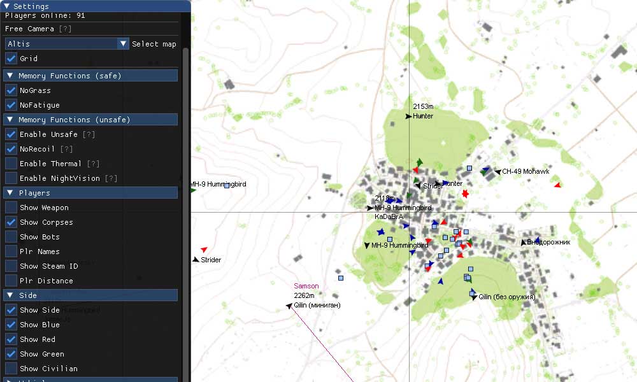Image resolution: width=637 pixels, height=382 pixels.
Task: Click the Qilin (без оружия) vehicle marker
Action: [x=474, y=297]
